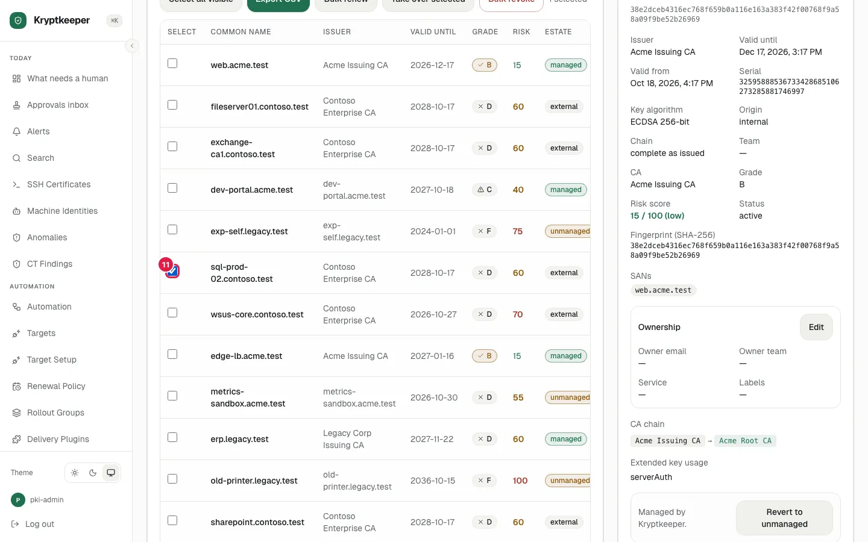Click the Search magnifier icon
Viewport: 868px width, 542px height.
tap(17, 158)
